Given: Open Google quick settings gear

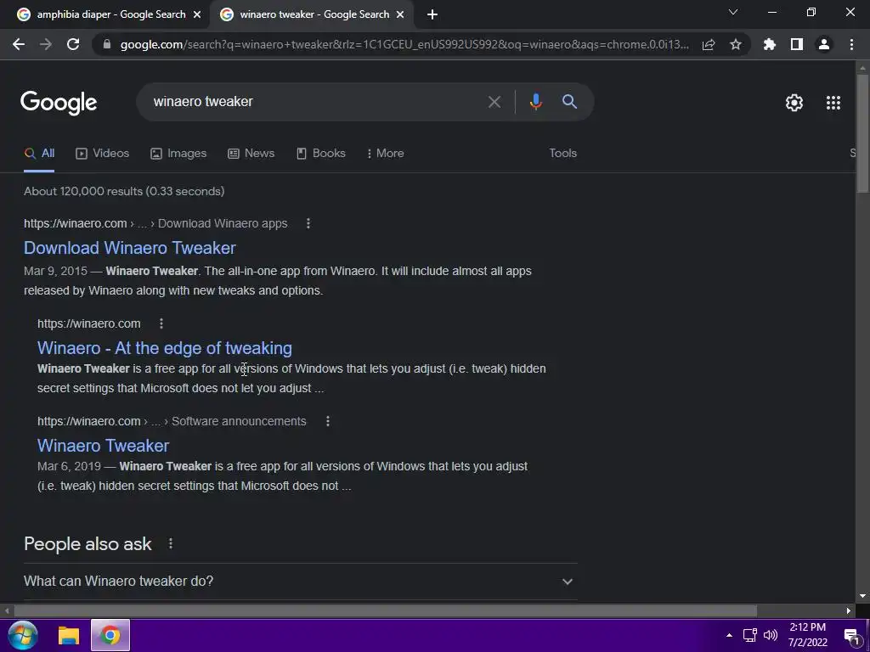Looking at the screenshot, I should click(x=794, y=103).
